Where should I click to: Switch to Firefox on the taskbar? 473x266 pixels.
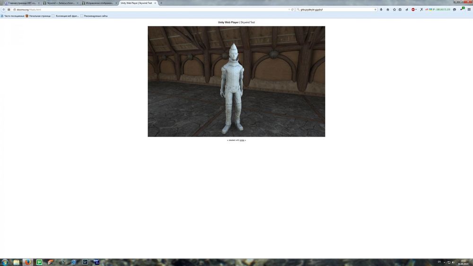(x=28, y=262)
